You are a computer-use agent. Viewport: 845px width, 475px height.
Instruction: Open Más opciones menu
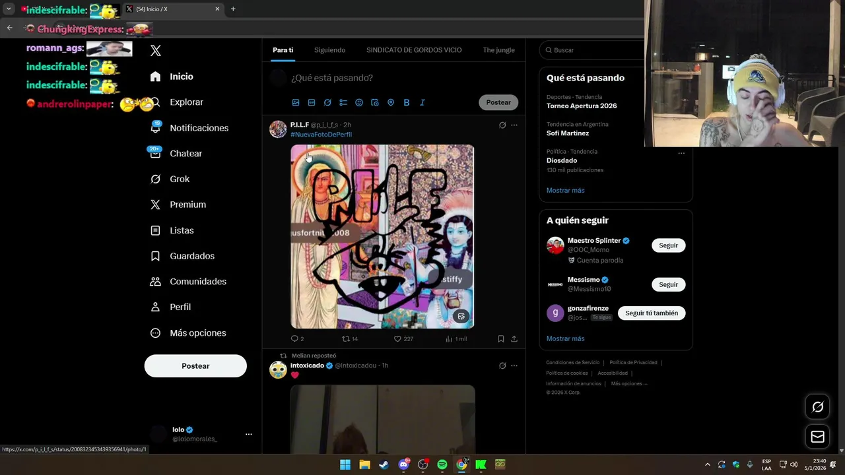click(188, 332)
